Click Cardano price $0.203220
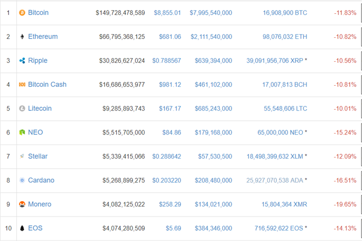 click(167, 180)
